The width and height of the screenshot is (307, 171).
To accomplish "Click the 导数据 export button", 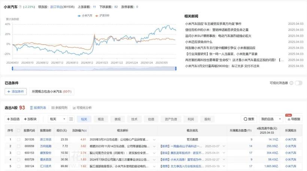I will [294, 119].
